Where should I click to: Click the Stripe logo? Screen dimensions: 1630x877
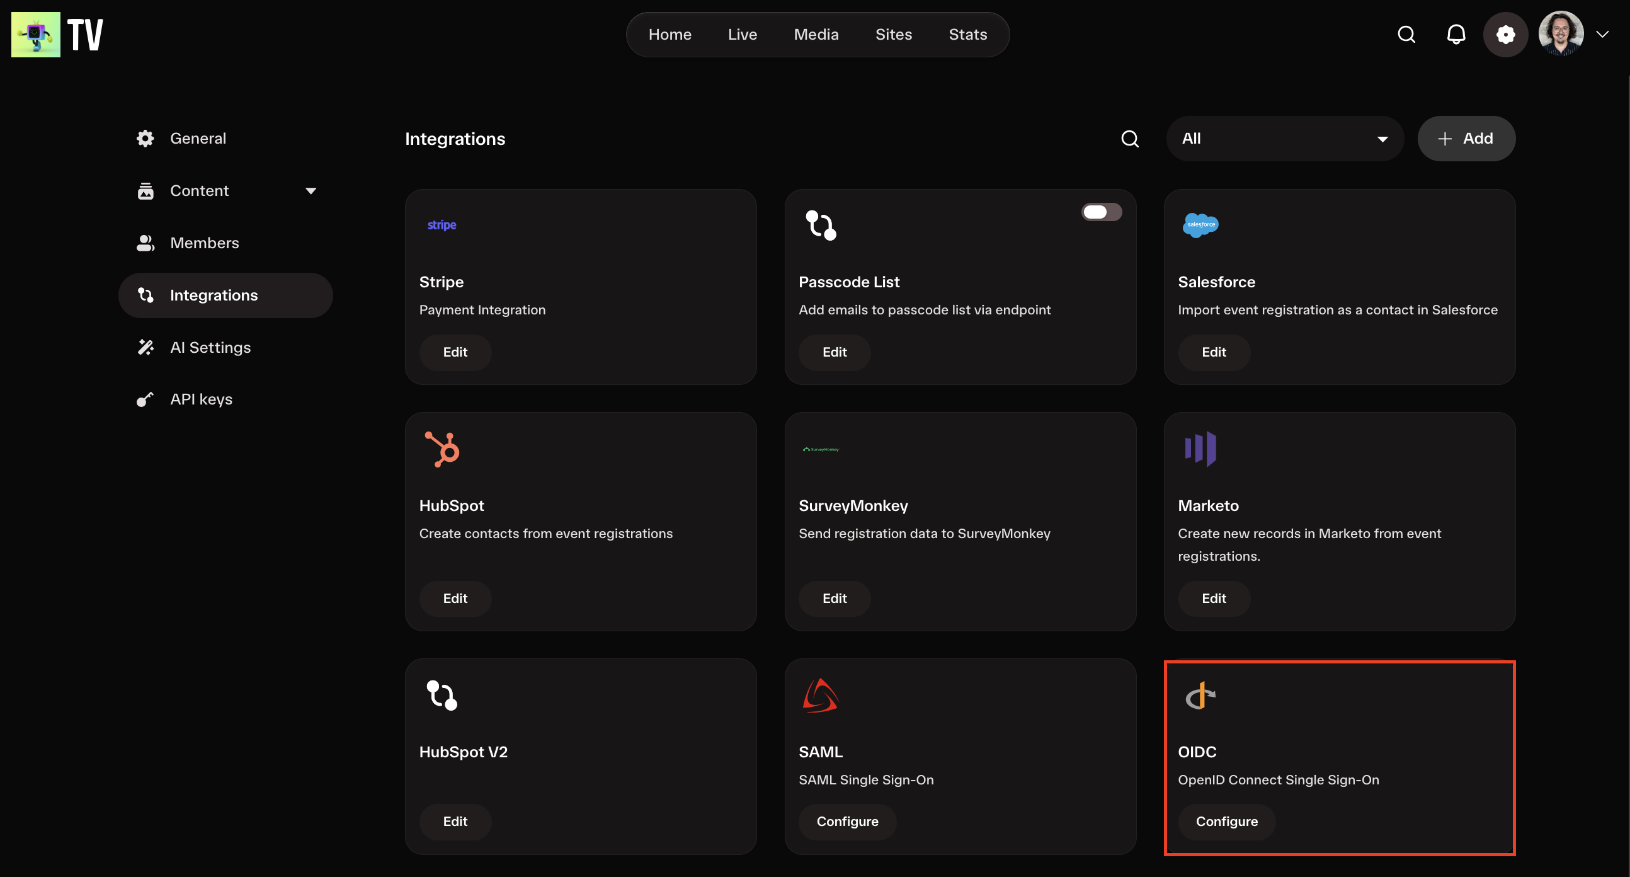(442, 226)
